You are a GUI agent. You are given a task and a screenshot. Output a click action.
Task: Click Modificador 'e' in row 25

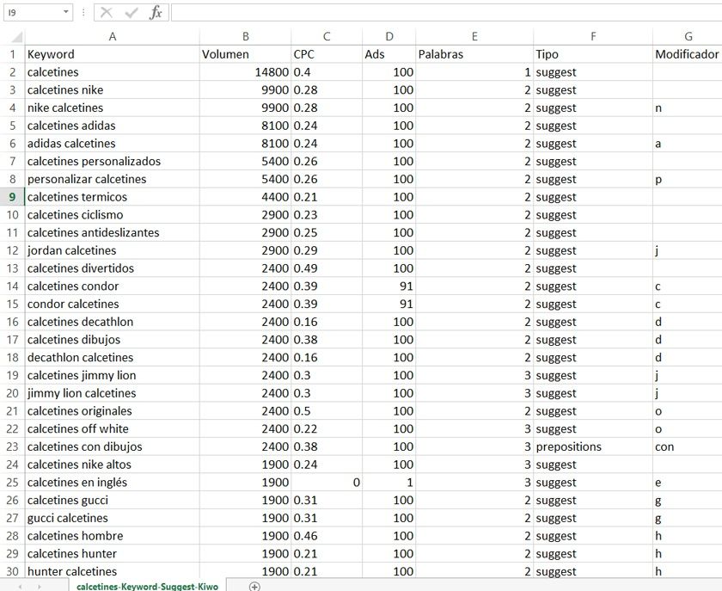pos(688,483)
